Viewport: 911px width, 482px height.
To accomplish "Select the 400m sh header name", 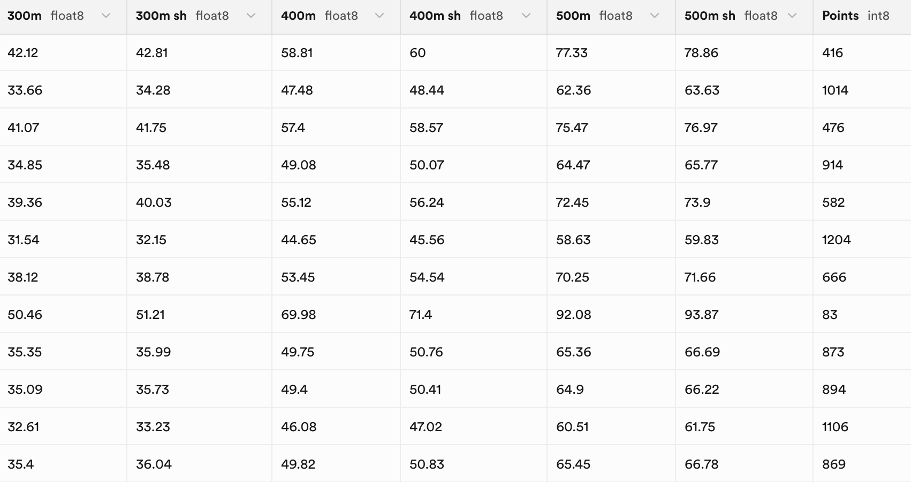I will [x=435, y=16].
